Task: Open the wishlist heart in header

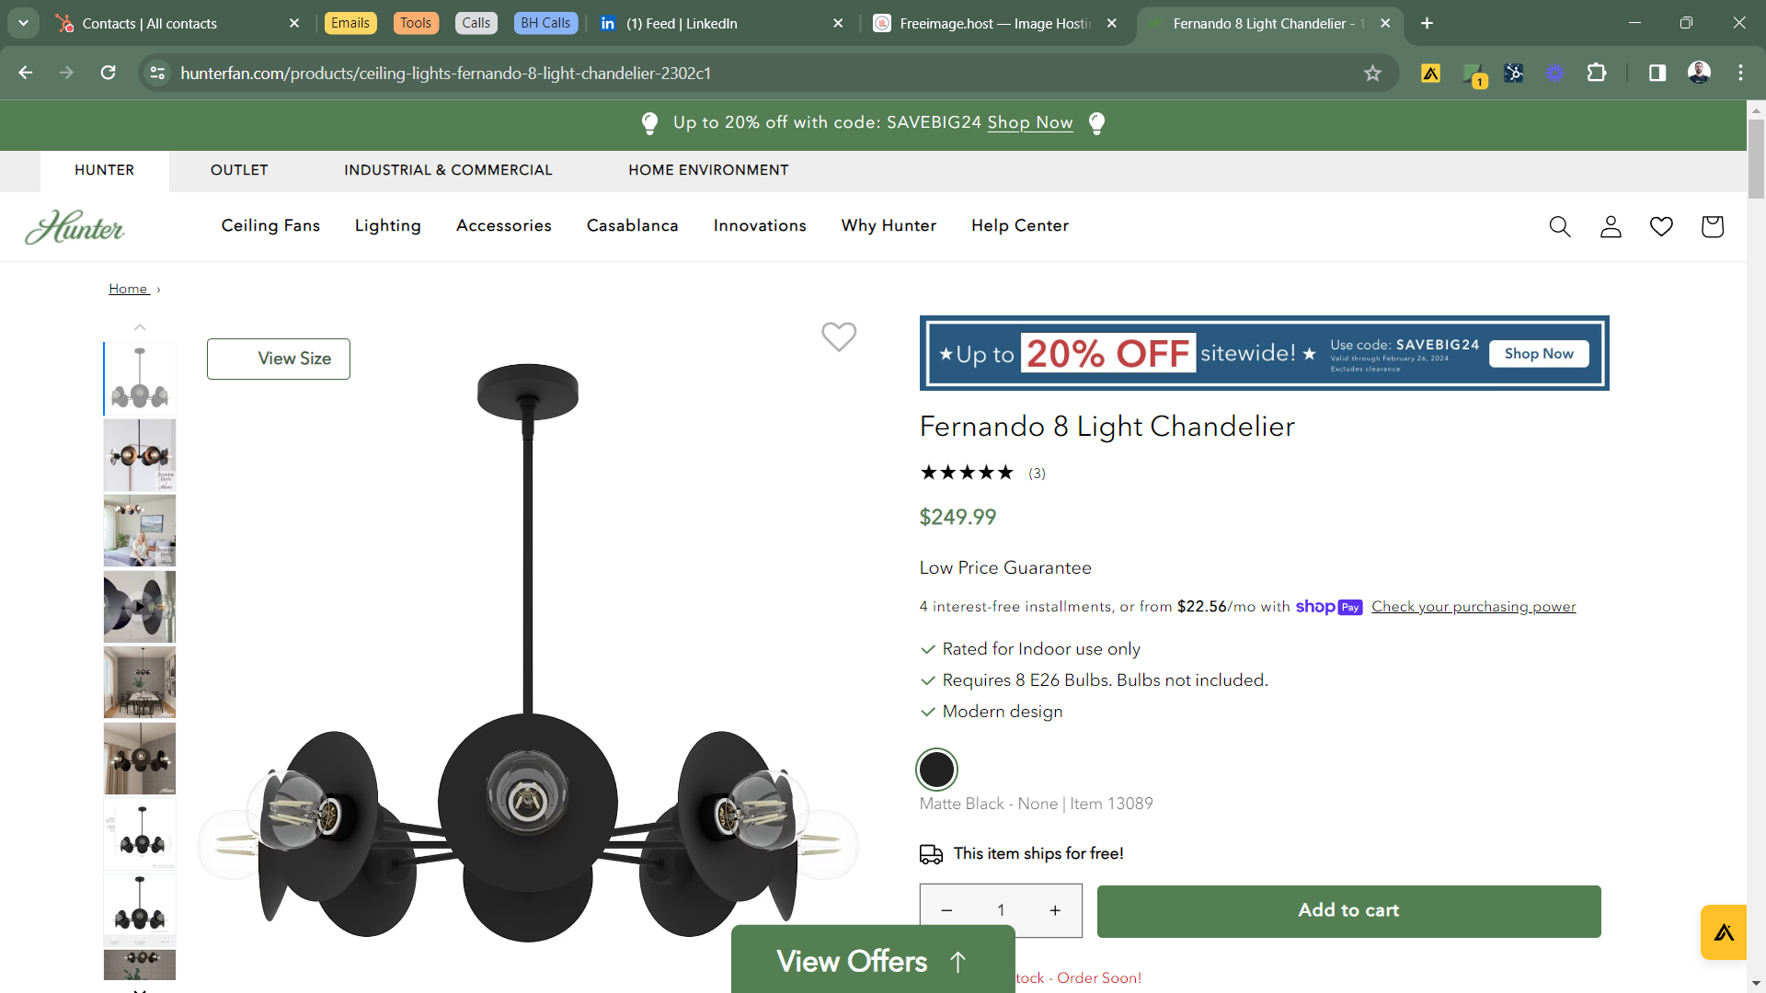Action: point(1661,226)
